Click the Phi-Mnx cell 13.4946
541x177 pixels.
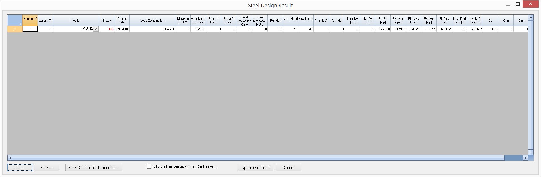pos(398,29)
